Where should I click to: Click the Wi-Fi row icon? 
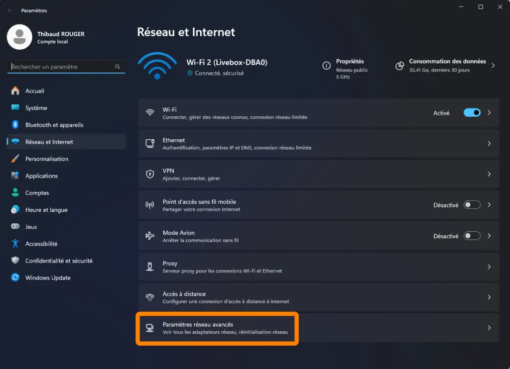pyautogui.click(x=150, y=113)
